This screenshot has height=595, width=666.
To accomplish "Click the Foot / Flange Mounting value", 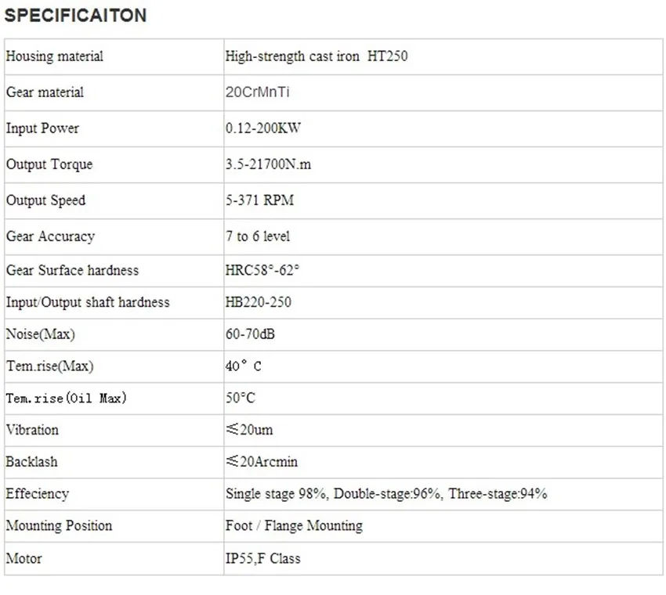I will coord(294,525).
